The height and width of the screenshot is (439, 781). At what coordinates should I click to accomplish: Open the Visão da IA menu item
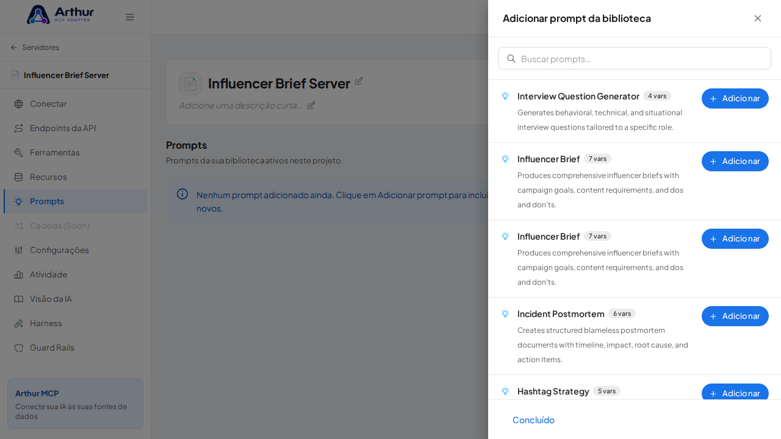(75, 299)
